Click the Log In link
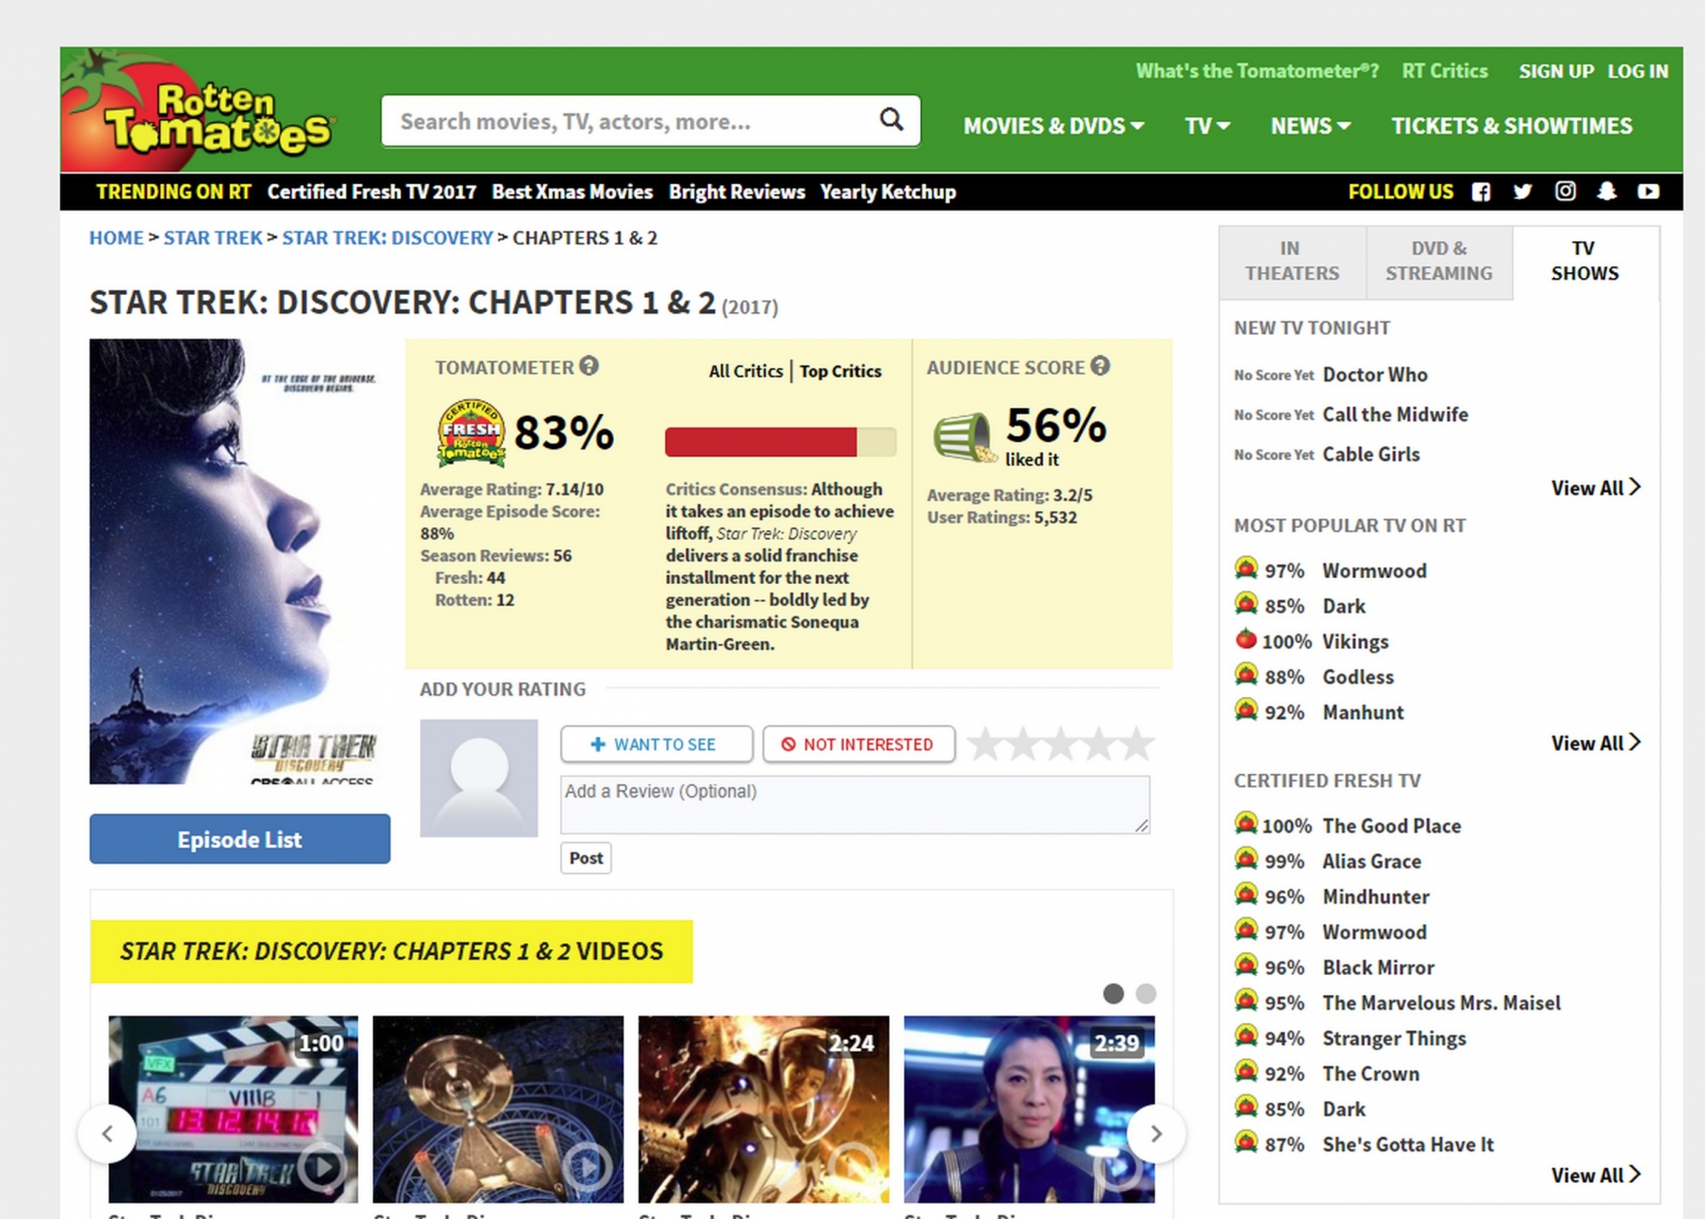The width and height of the screenshot is (1705, 1219). pos(1638,71)
